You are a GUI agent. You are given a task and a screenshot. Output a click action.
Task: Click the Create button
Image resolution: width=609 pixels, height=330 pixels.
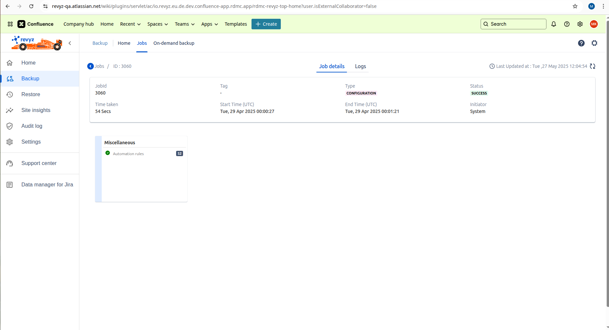coord(266,24)
